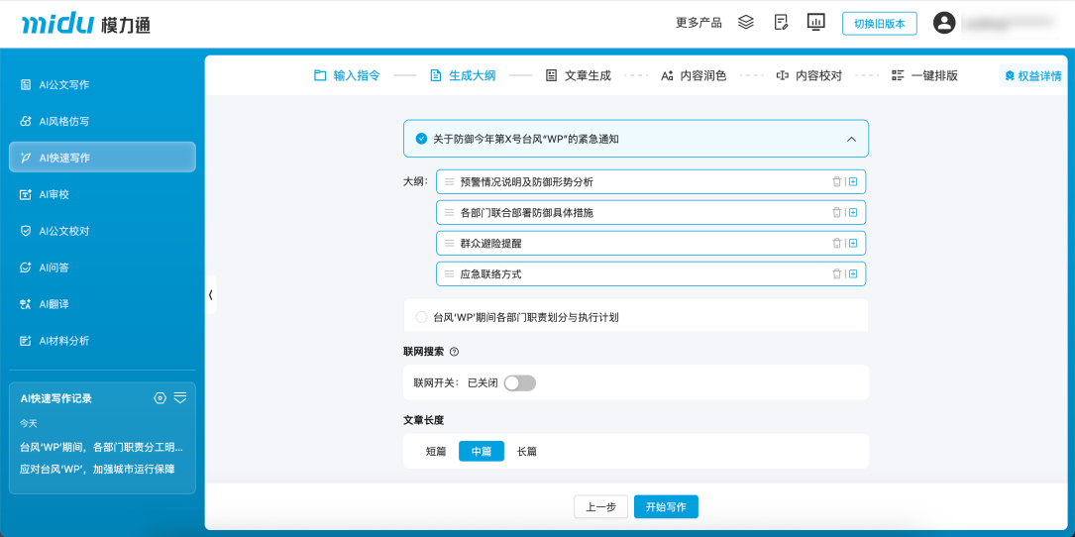Open the presentation chart icon in header
The width and height of the screenshot is (1075, 537).
pos(815,22)
